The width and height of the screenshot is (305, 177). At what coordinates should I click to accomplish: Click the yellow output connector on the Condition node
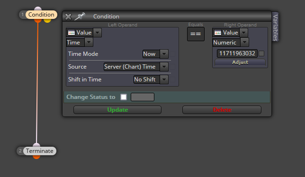pos(47,20)
